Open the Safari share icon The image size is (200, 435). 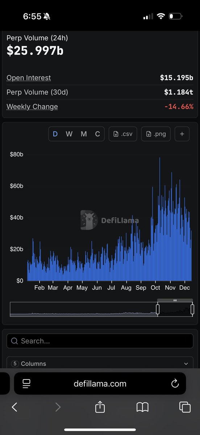pos(100,407)
